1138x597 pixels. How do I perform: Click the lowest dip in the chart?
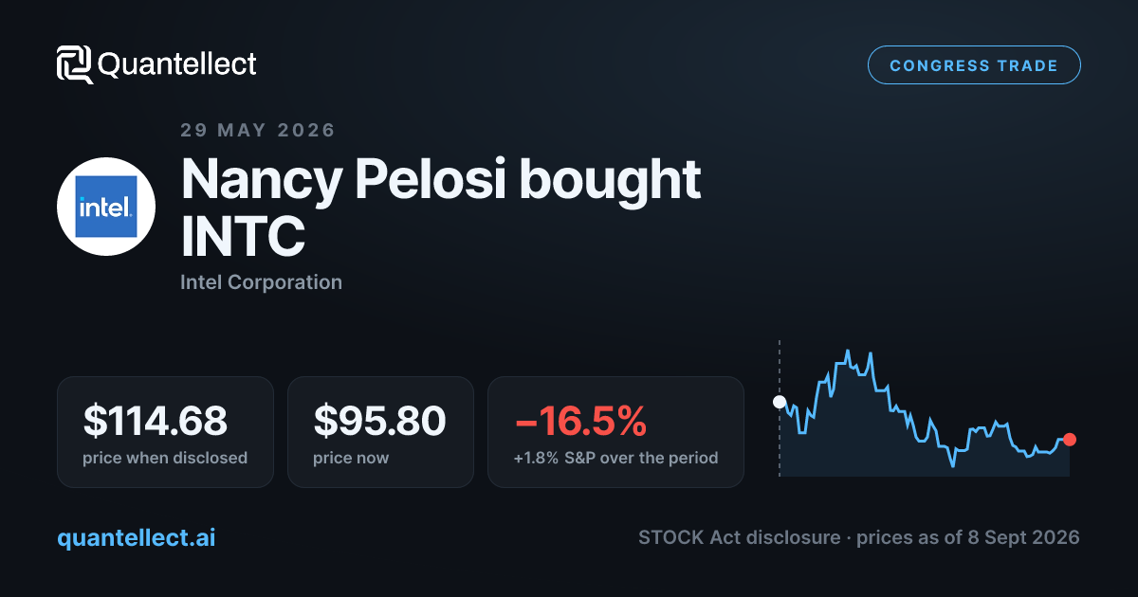pos(953,465)
